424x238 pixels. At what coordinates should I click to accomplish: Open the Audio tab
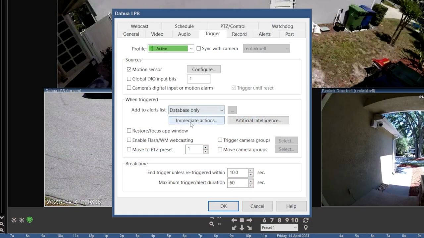point(184,34)
